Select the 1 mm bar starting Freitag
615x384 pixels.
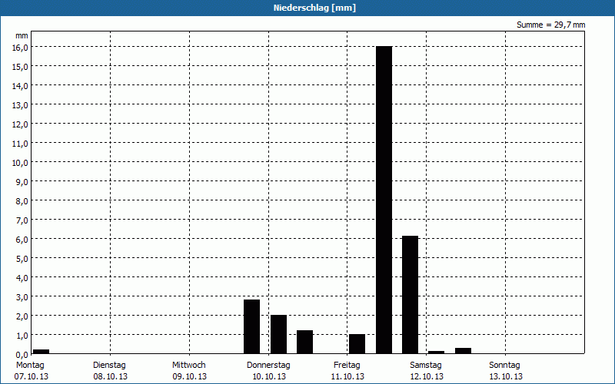(x=357, y=344)
